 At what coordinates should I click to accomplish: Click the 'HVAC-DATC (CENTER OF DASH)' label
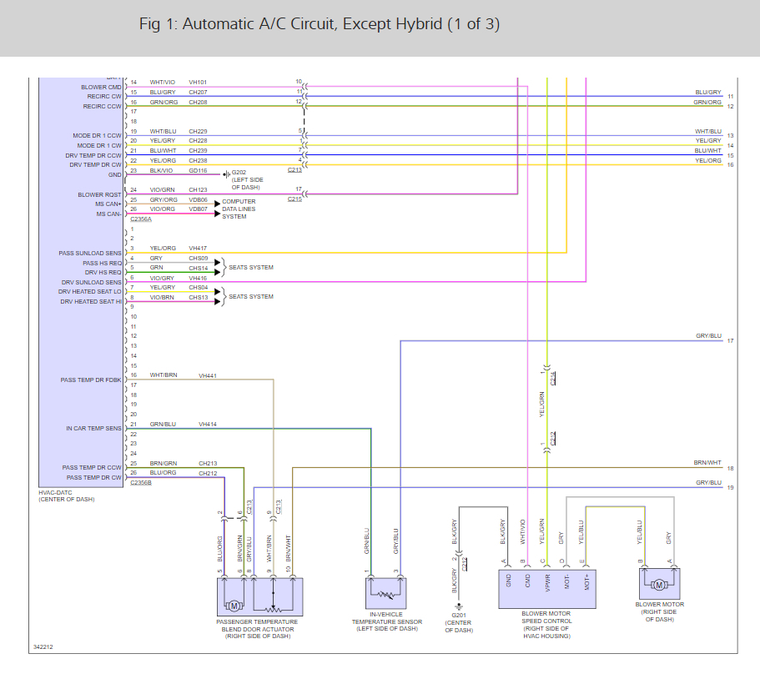pyautogui.click(x=67, y=495)
